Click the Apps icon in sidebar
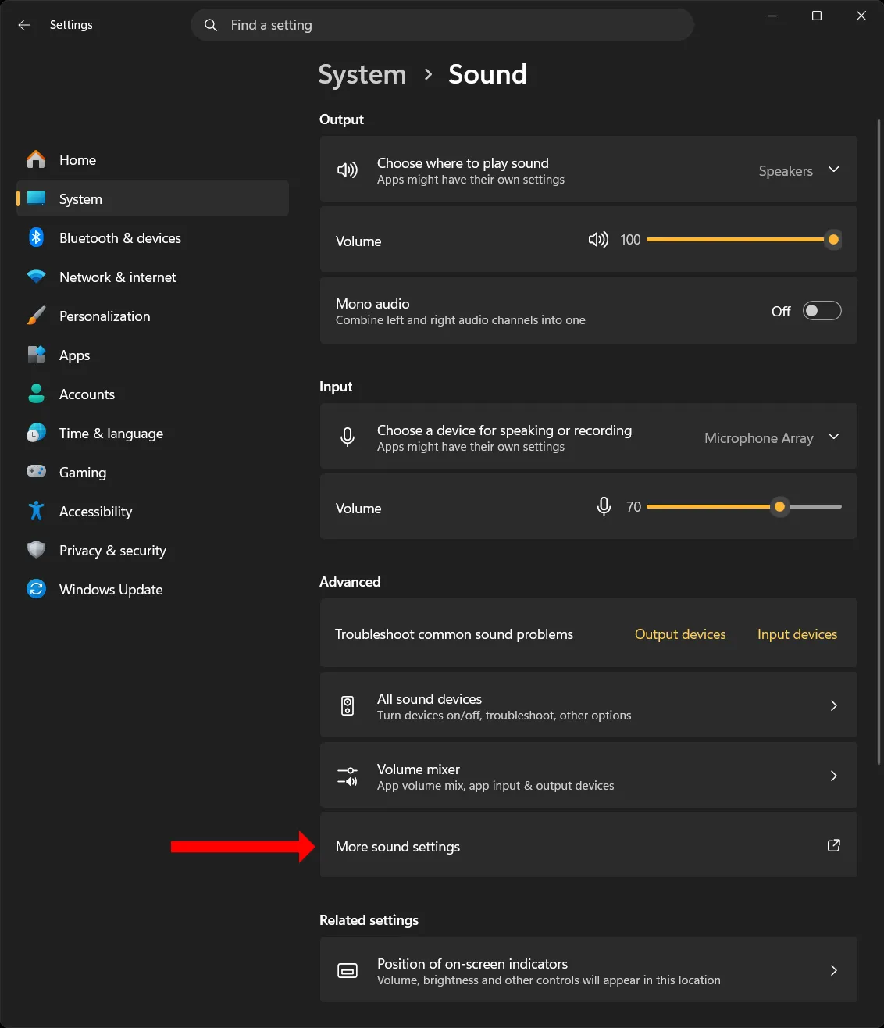The height and width of the screenshot is (1028, 884). tap(36, 355)
